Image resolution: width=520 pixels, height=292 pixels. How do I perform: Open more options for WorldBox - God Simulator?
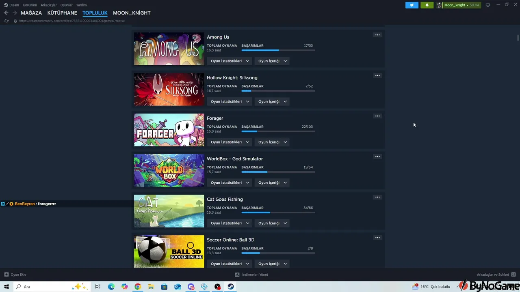click(377, 157)
